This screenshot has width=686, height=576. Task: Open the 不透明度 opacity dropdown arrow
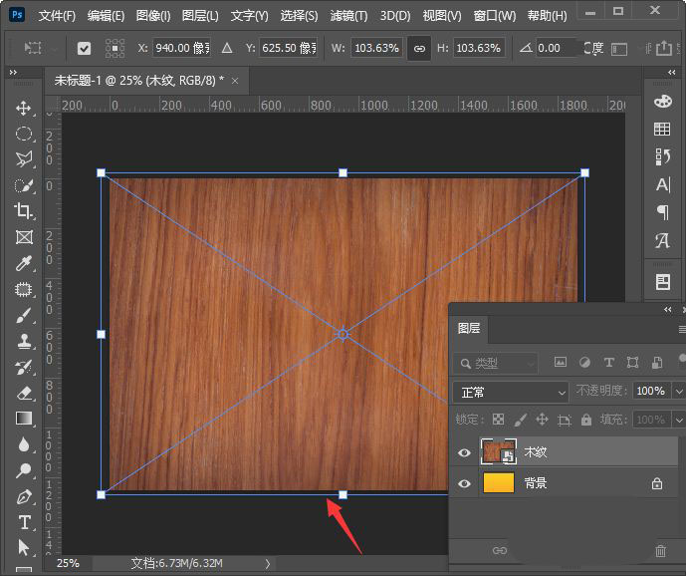coord(679,391)
